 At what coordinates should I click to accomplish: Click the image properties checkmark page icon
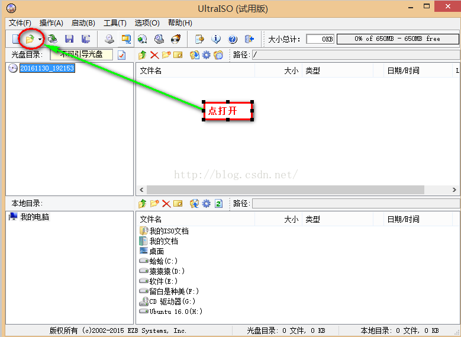(x=122, y=55)
